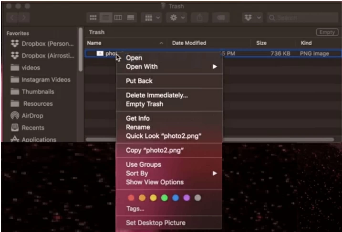Switch to column view in toolbar

coord(118,18)
